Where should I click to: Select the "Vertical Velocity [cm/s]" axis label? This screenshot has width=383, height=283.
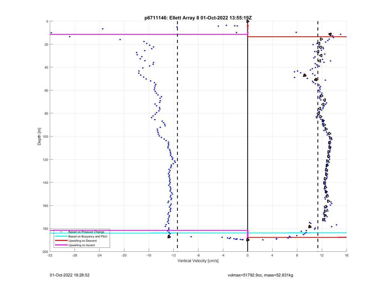point(198,261)
